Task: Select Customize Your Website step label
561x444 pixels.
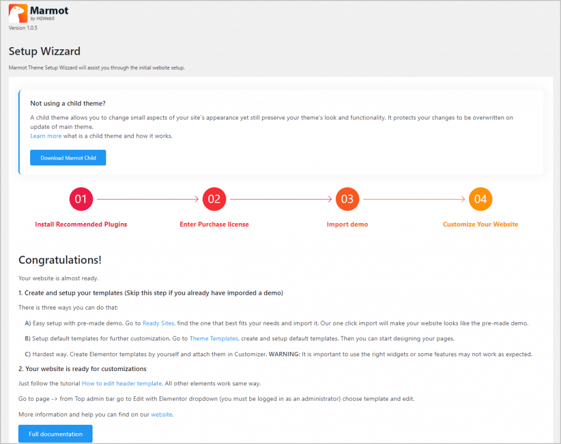Action: (x=480, y=224)
